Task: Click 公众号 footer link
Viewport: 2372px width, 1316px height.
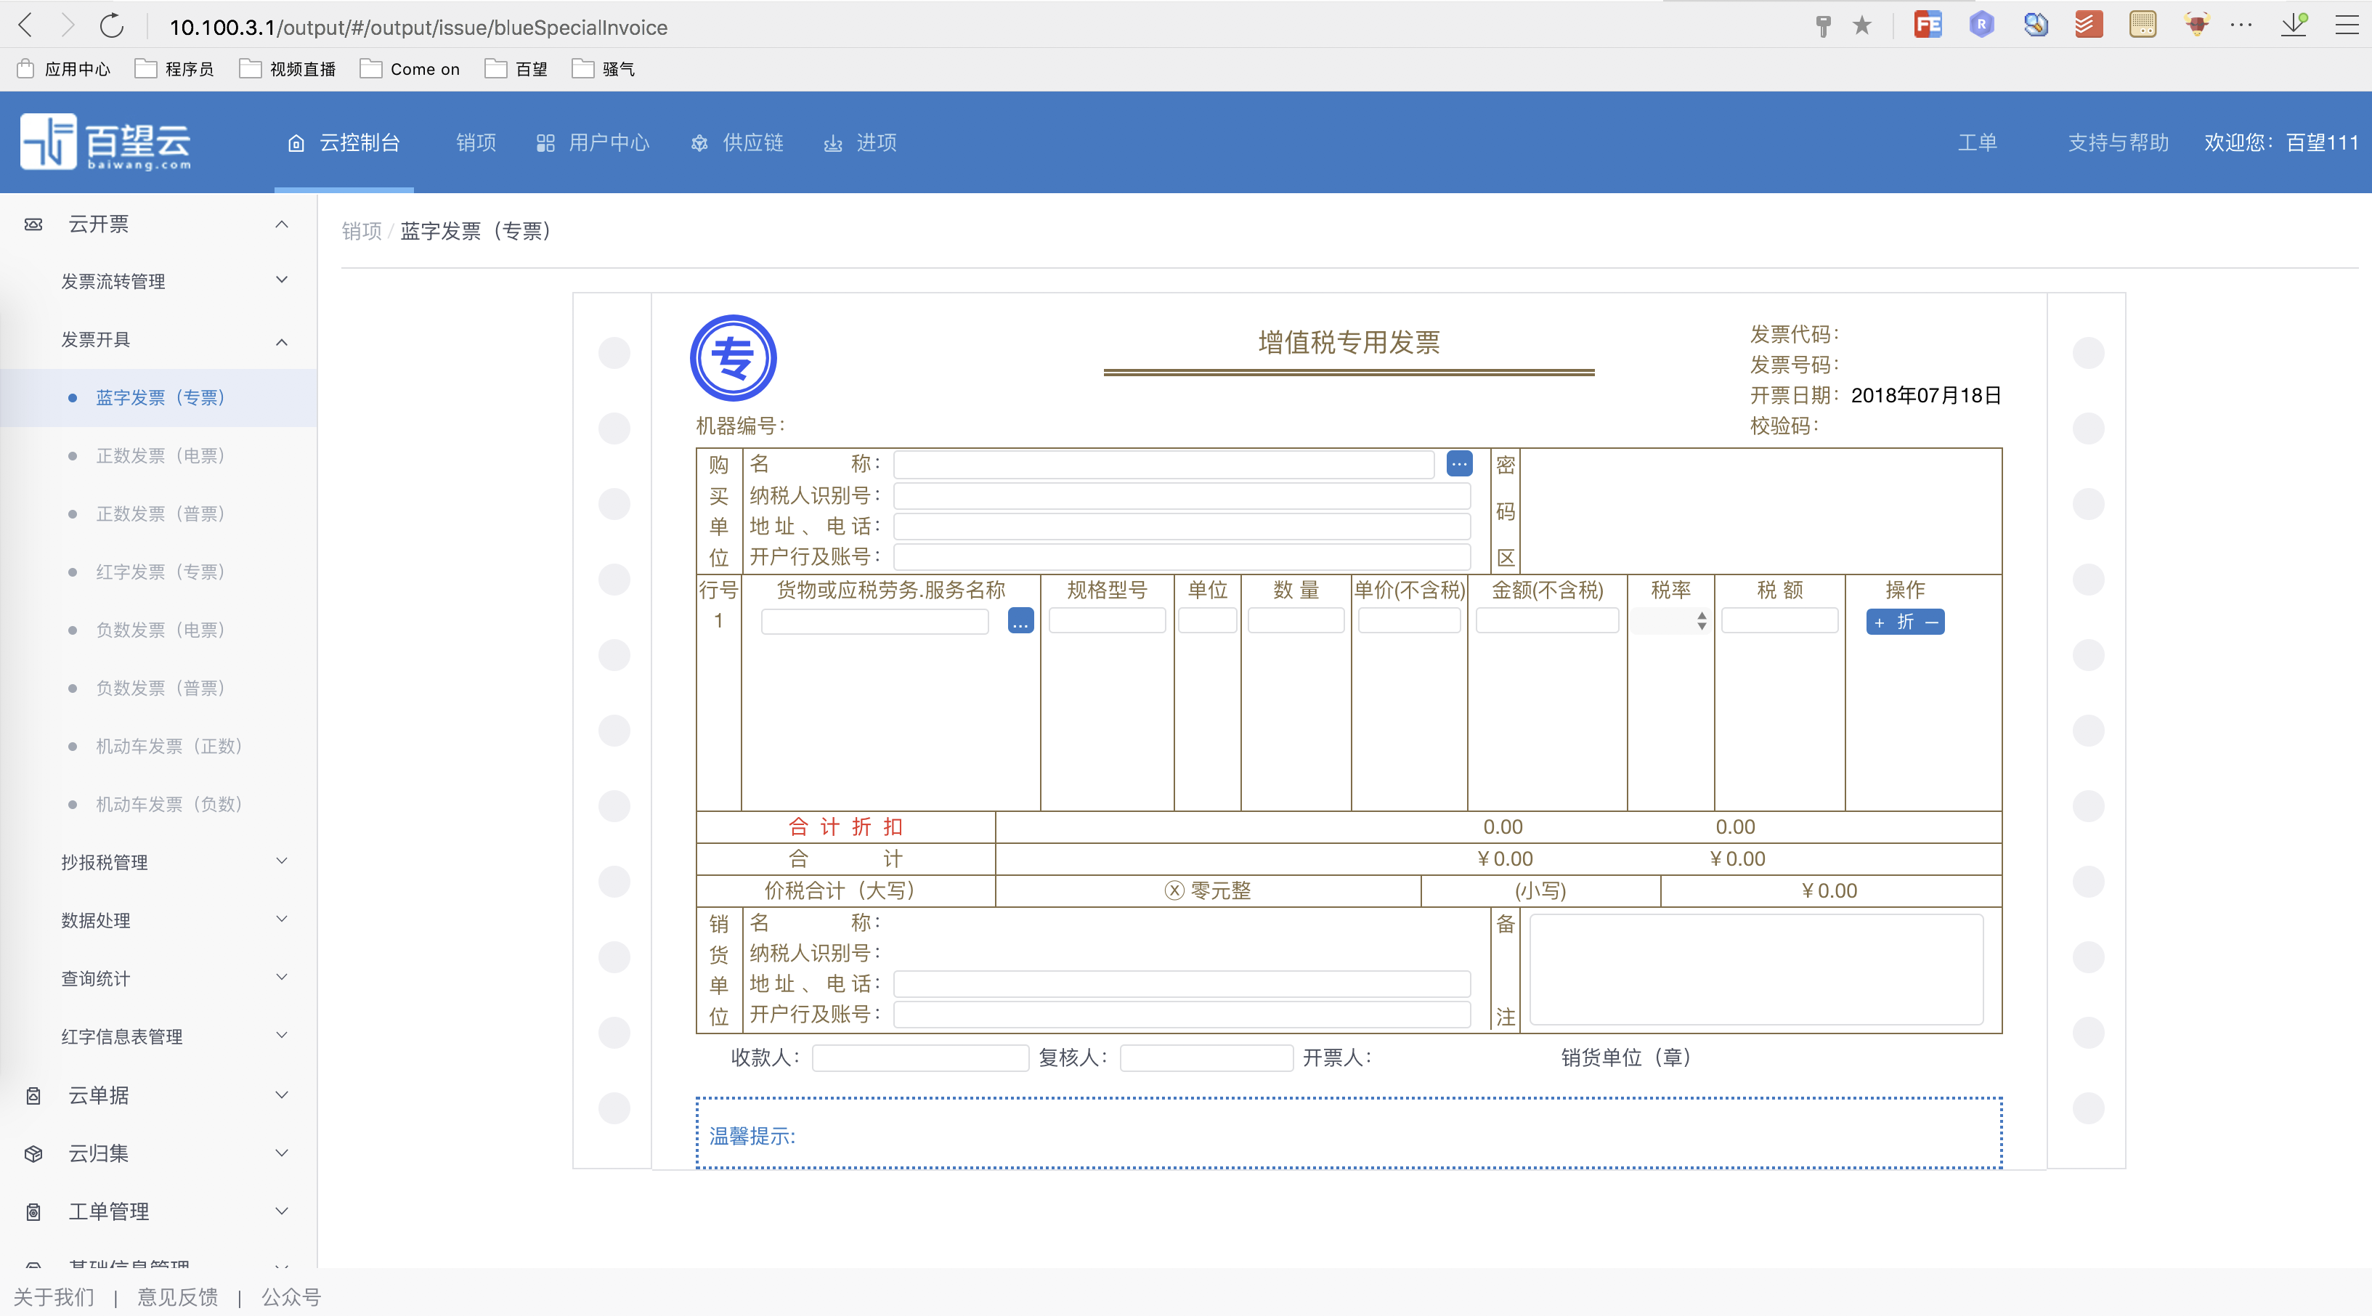Action: 291,1298
